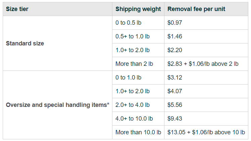
Task: Click the $5.56 fee cell
Action: [175, 105]
